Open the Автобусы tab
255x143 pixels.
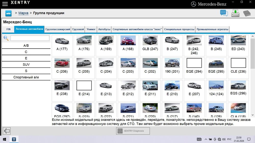tap(104, 29)
